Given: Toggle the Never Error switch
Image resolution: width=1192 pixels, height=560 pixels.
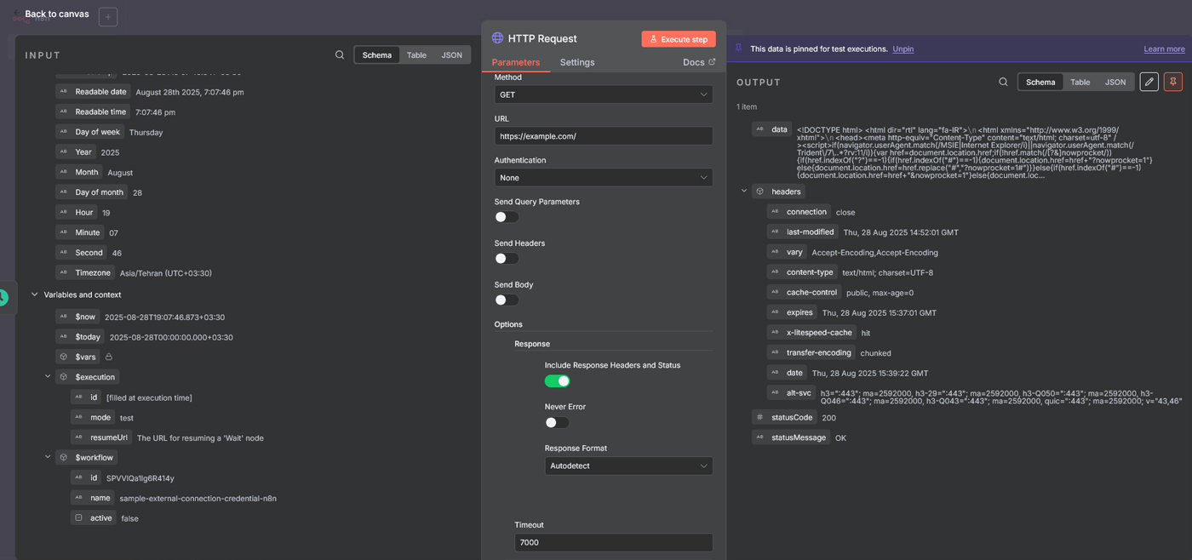Looking at the screenshot, I should [557, 423].
